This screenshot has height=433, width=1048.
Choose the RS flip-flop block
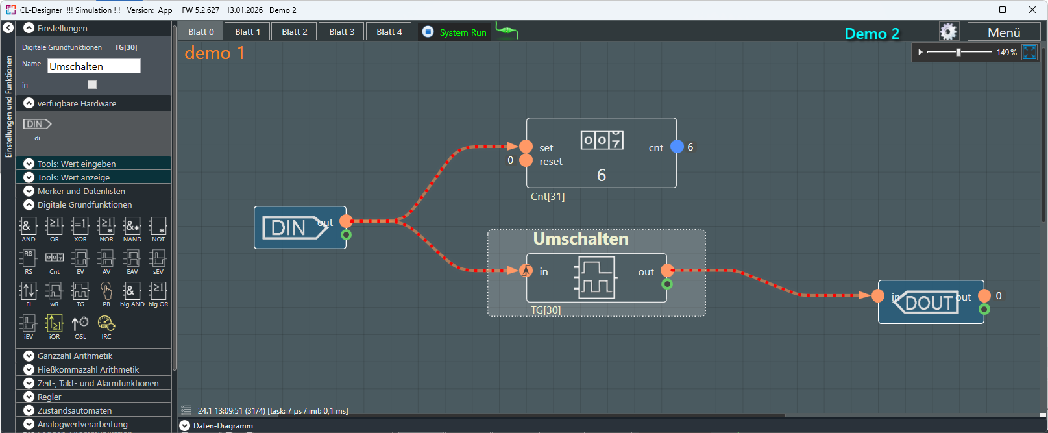[x=28, y=259]
